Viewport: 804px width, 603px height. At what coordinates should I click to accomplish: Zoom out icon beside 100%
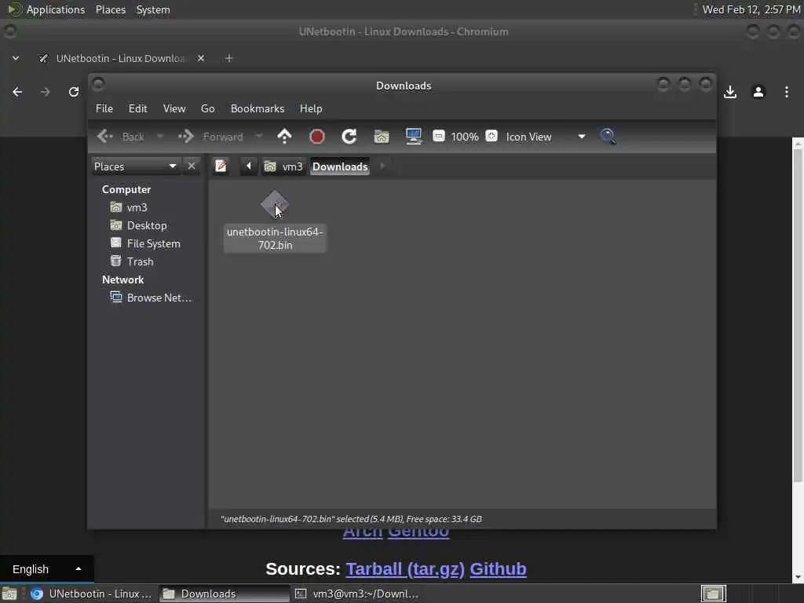coord(438,136)
